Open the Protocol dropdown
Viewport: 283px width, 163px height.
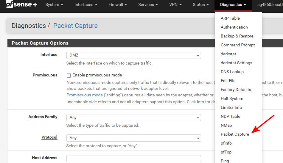coord(133,138)
